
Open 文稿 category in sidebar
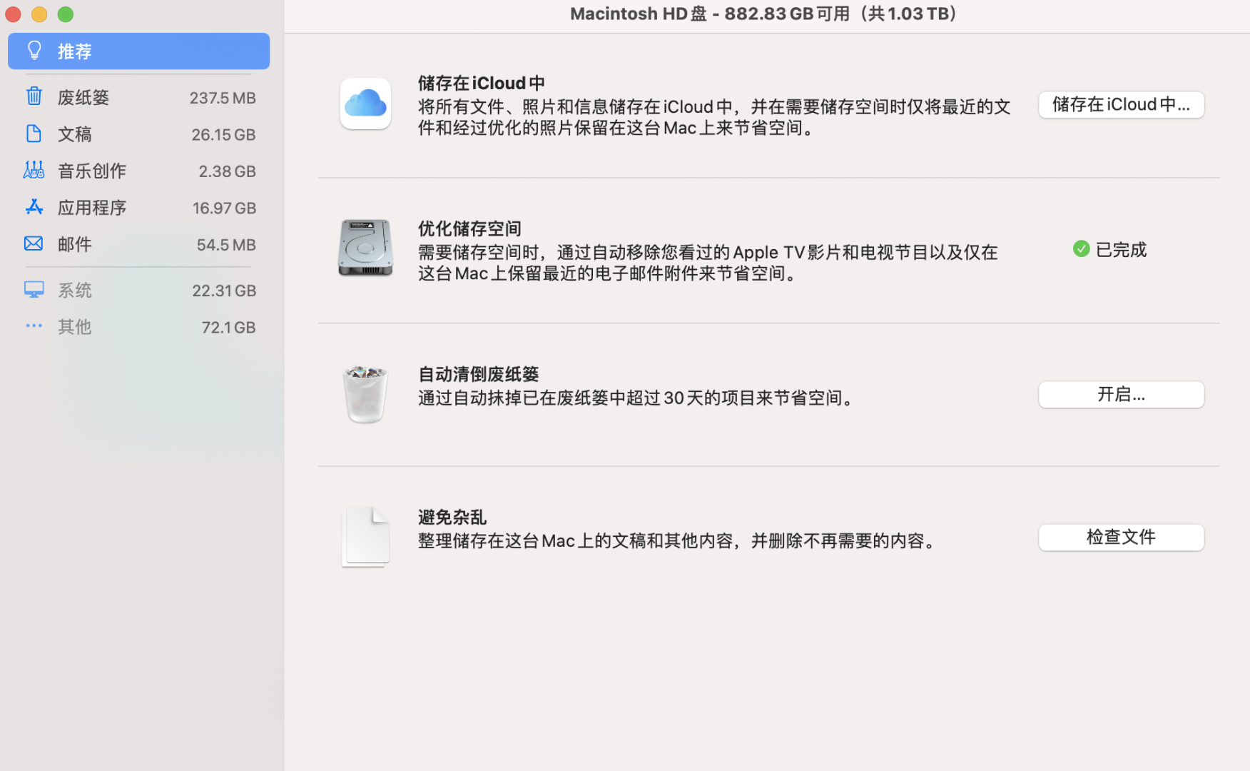[x=138, y=134]
